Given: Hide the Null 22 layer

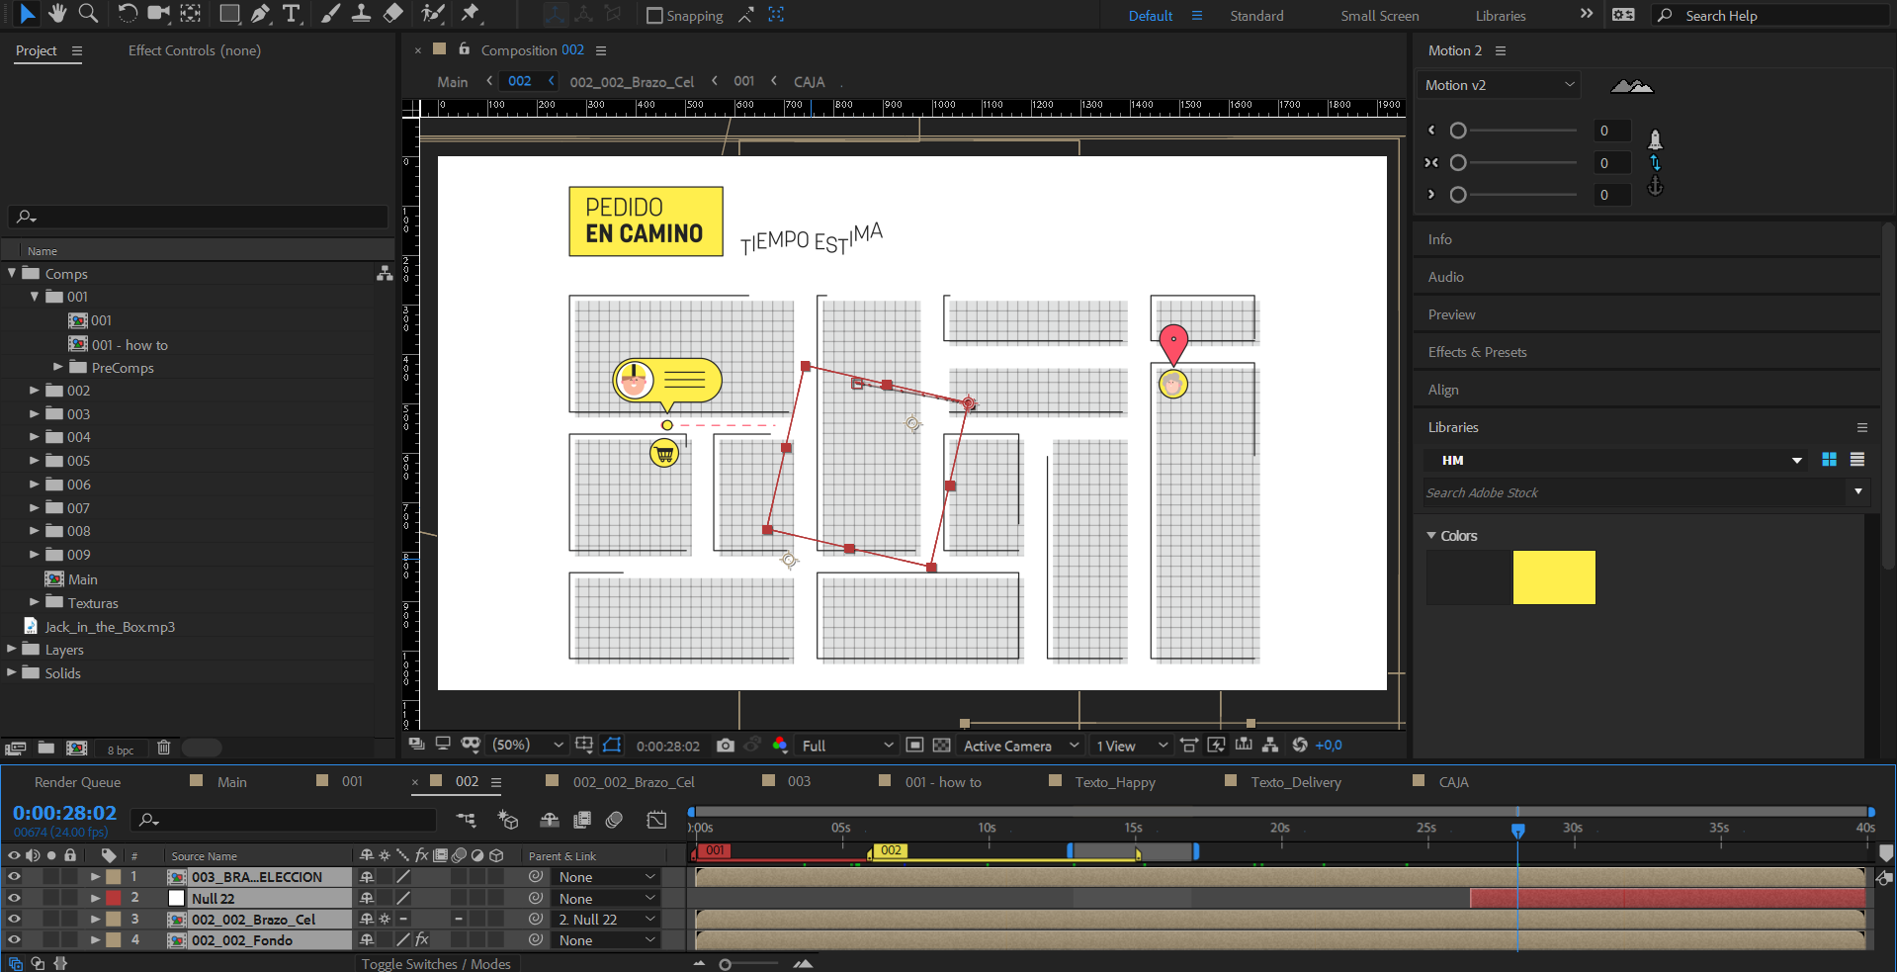Looking at the screenshot, I should tap(14, 898).
